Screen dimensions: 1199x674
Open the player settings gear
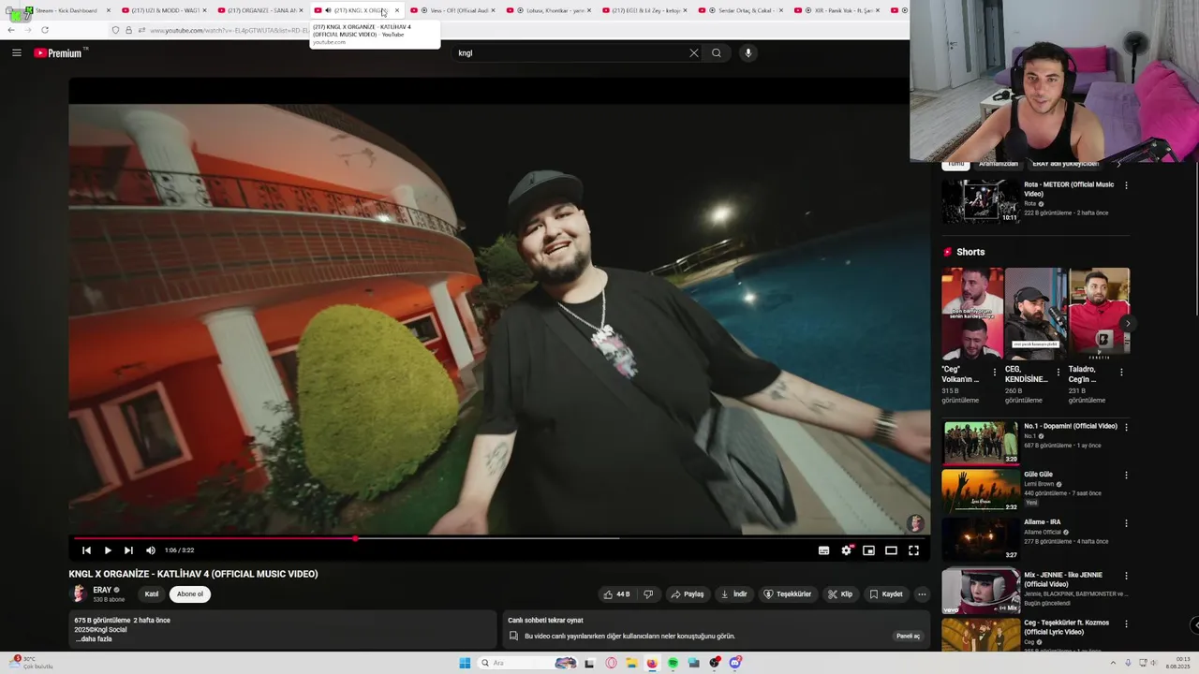tap(846, 550)
